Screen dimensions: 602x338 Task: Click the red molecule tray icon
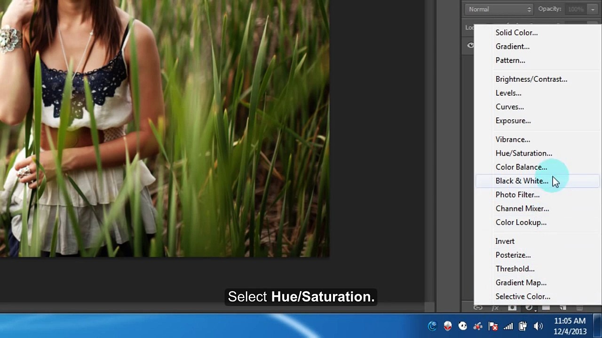click(x=478, y=326)
